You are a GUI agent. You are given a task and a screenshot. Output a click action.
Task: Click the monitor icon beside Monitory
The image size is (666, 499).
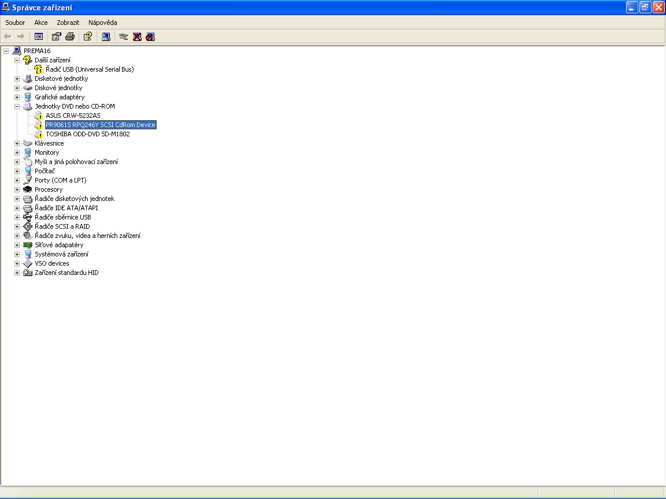click(28, 152)
